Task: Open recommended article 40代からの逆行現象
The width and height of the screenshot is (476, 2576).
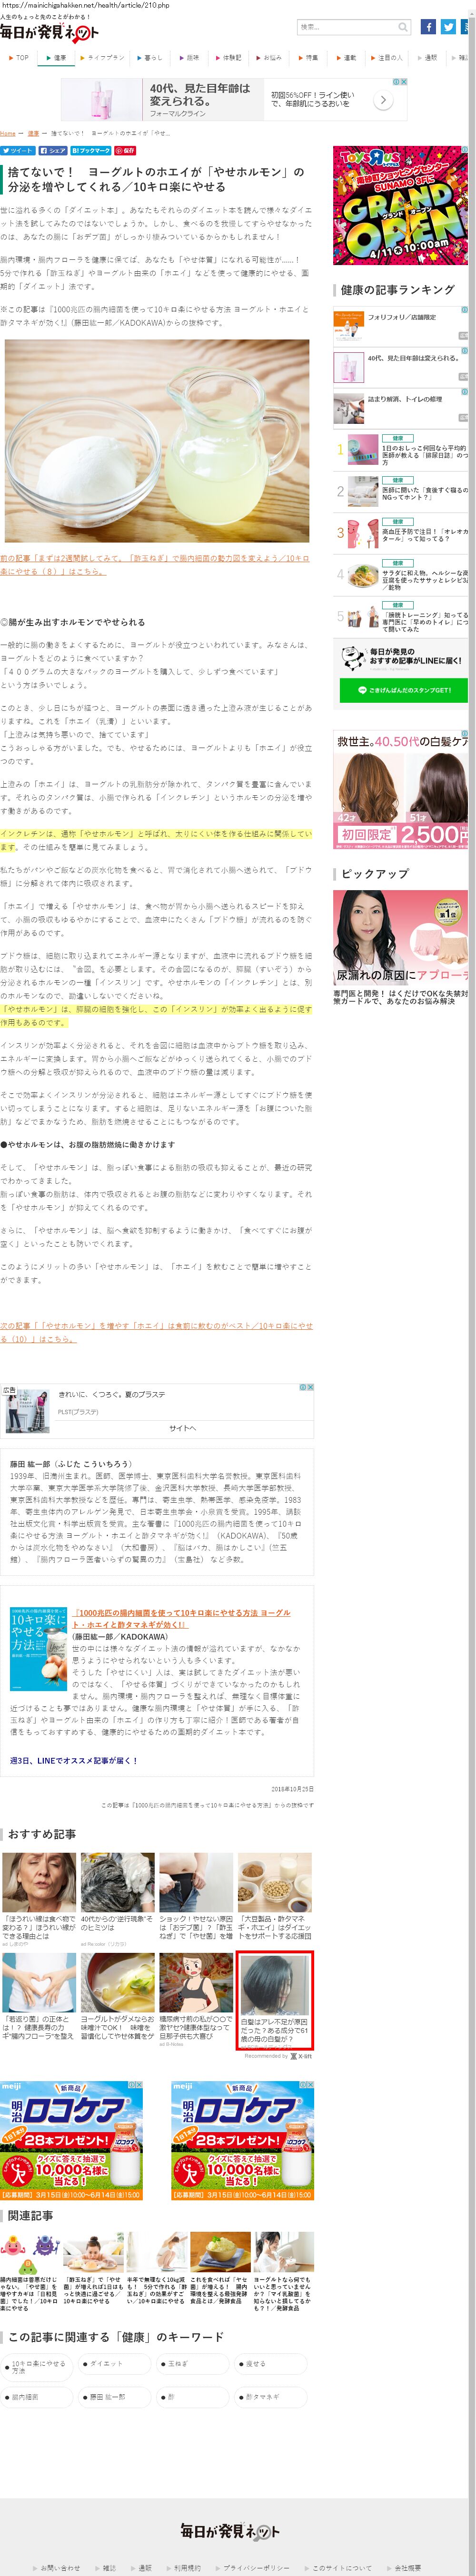Action: point(117,1898)
